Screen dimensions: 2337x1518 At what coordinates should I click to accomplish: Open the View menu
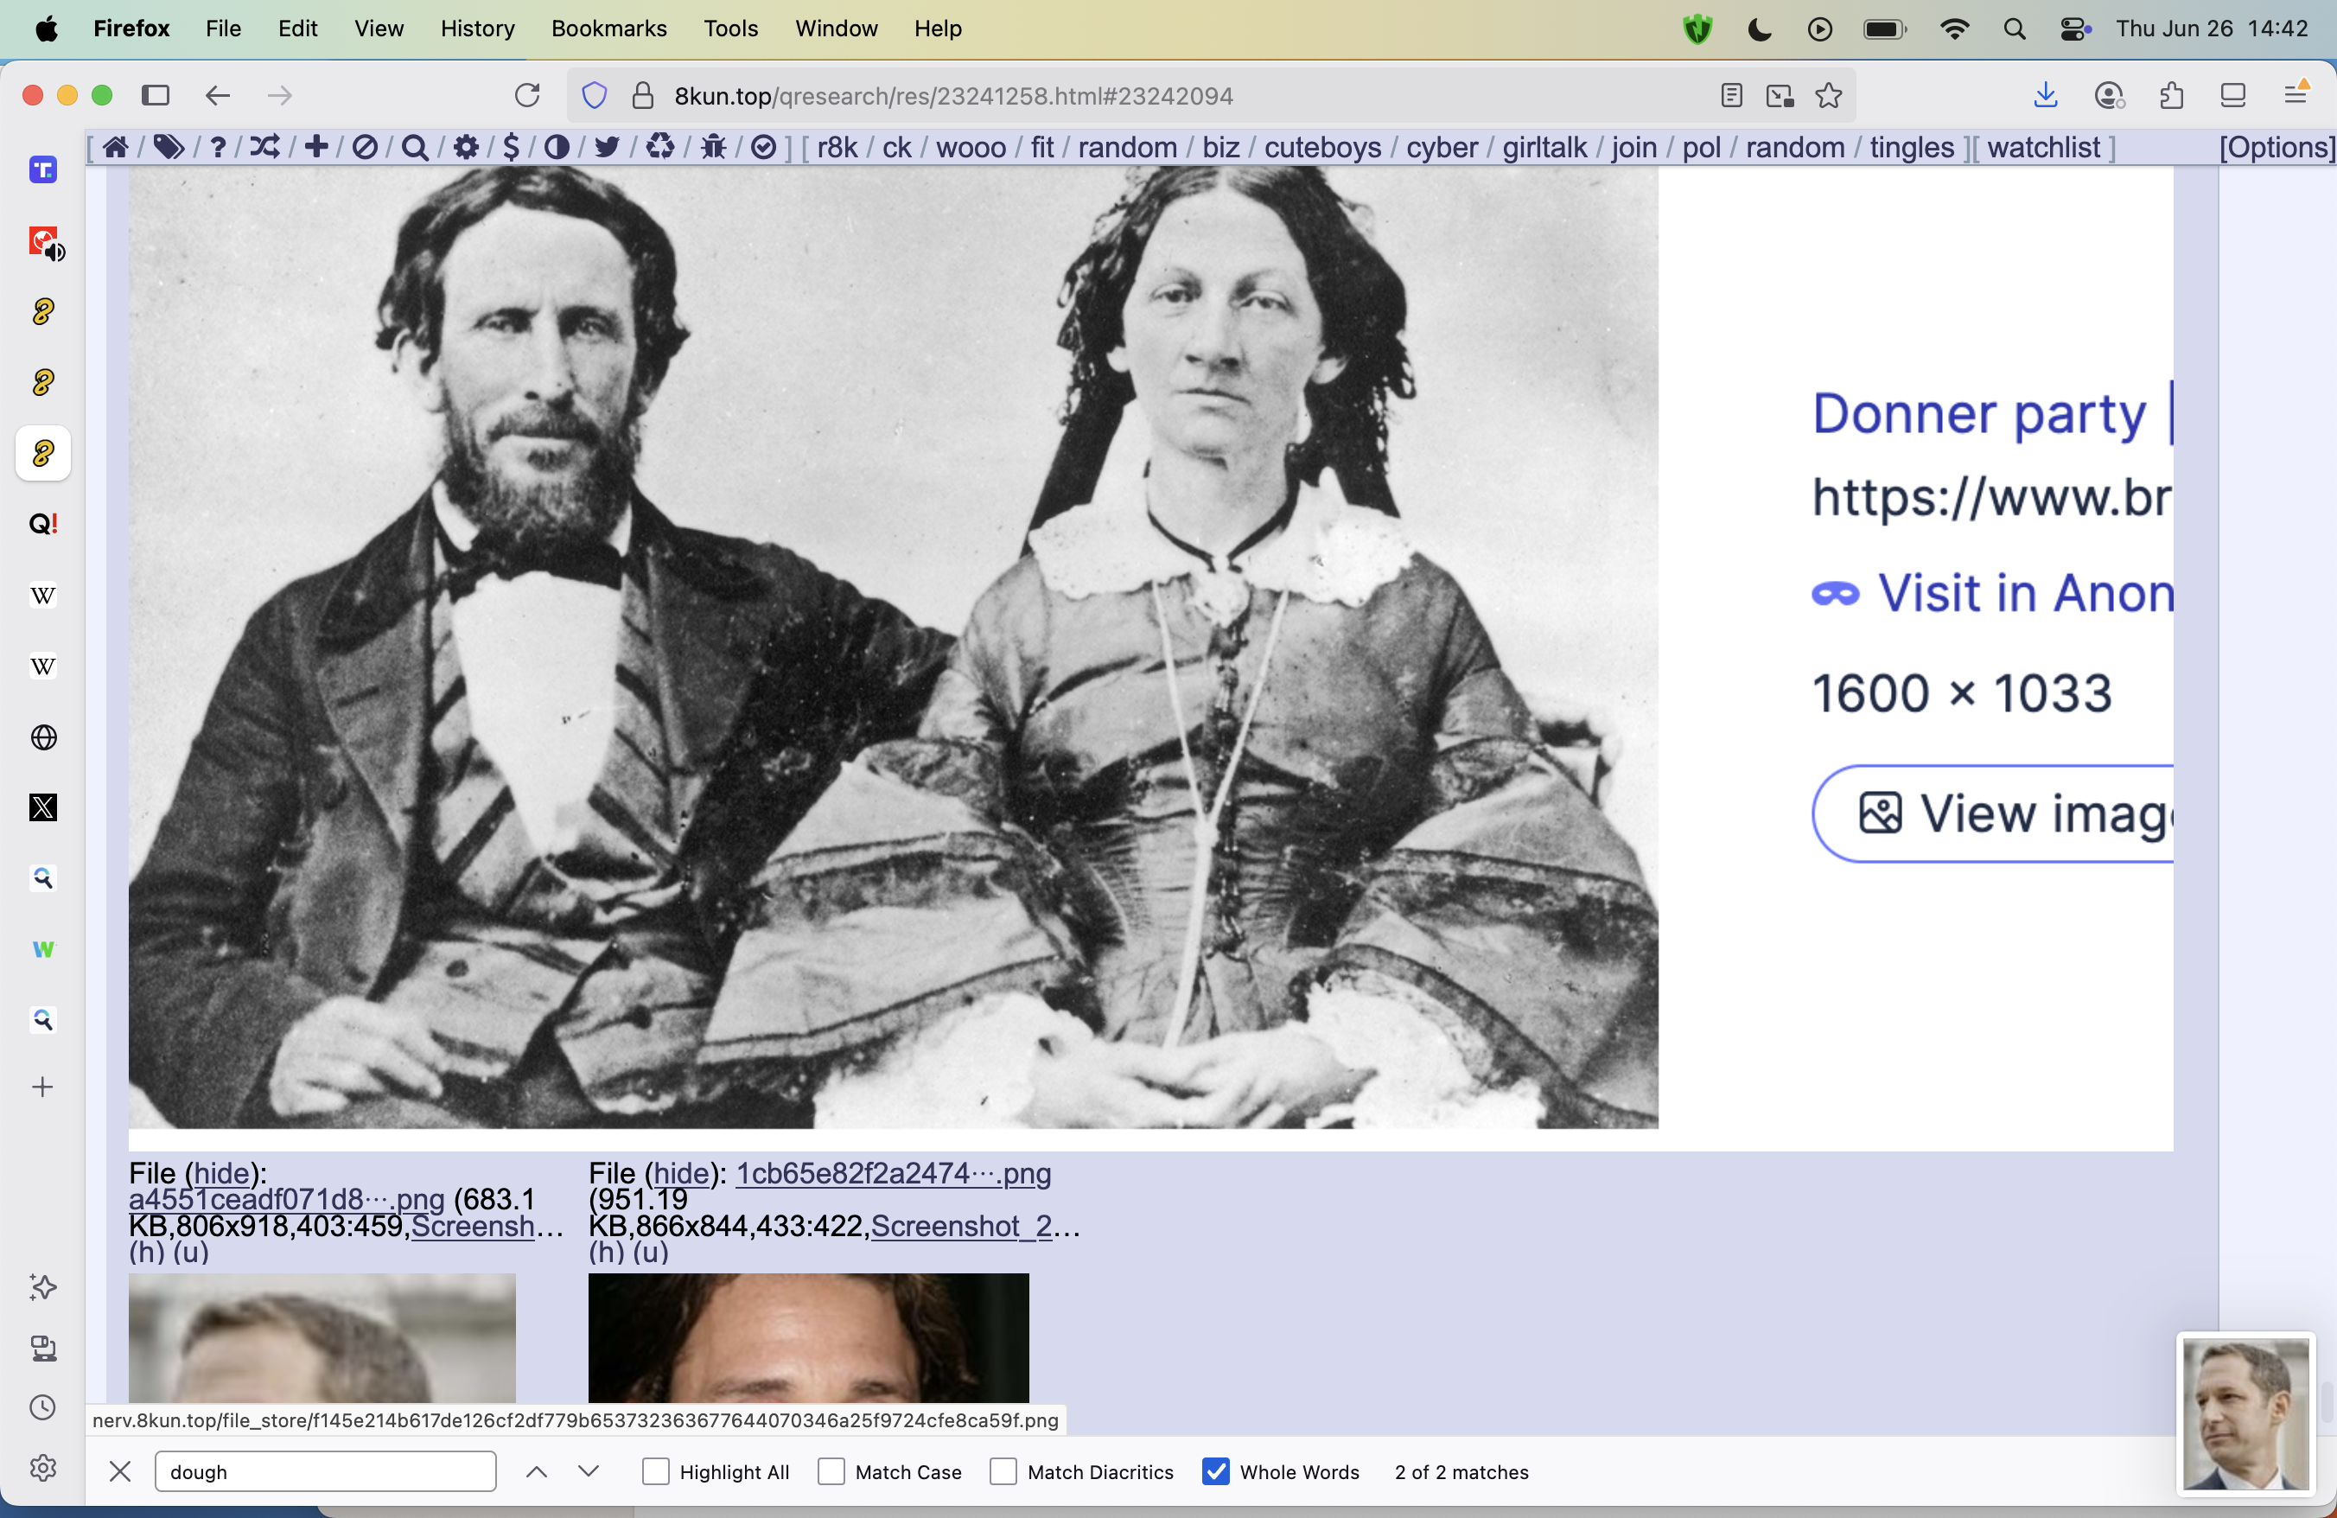(x=379, y=29)
